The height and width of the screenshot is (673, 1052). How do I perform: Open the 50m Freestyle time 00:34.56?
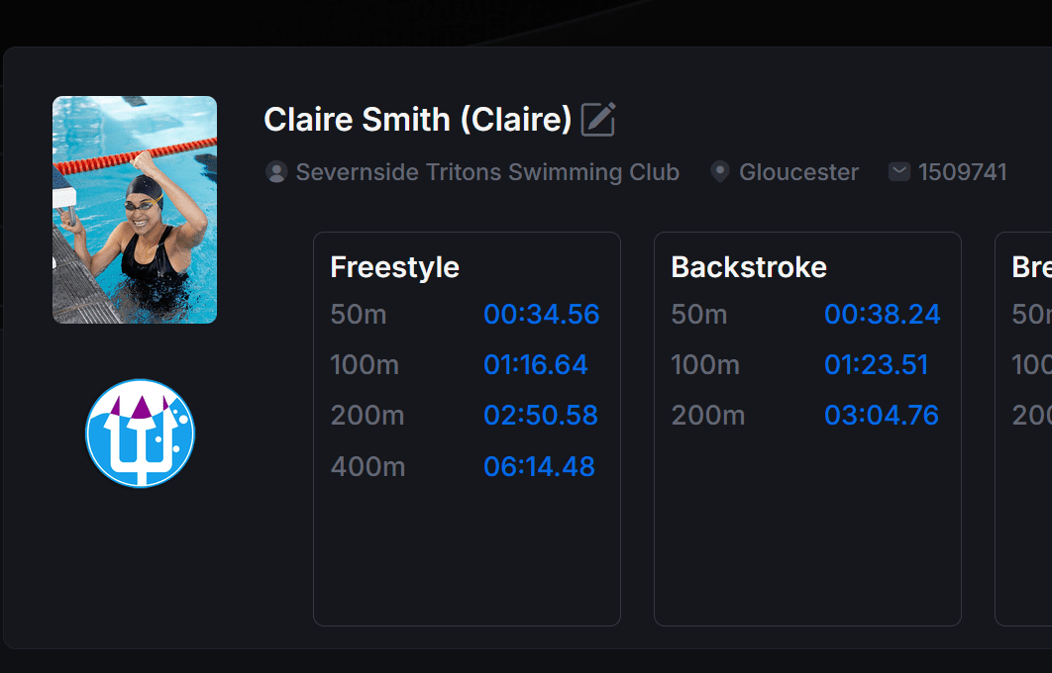pos(541,315)
